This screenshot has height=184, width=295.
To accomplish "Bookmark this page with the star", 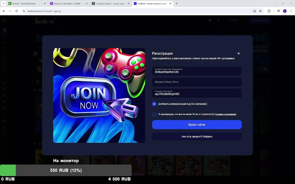I will [x=260, y=11].
